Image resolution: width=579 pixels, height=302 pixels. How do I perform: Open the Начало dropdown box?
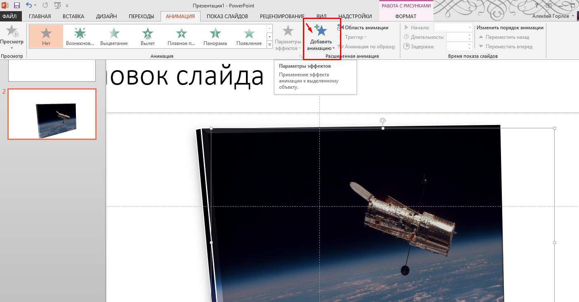(x=453, y=28)
